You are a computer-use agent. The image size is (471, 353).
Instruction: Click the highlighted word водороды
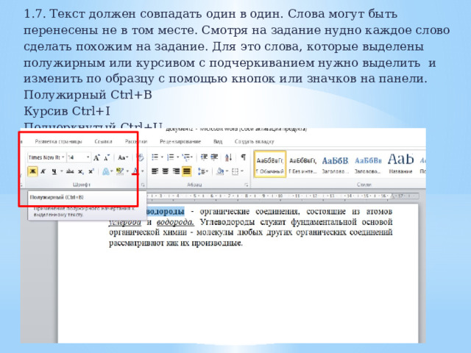tap(166, 211)
